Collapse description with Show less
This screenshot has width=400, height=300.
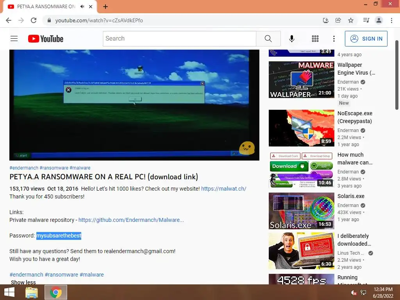click(23, 282)
